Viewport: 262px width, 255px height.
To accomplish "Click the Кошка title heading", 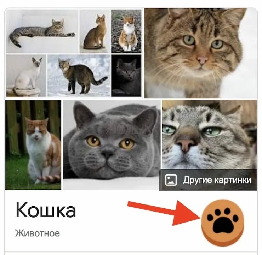I will coord(46,210).
